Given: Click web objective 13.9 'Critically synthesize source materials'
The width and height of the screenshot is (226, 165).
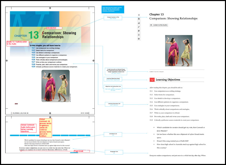Looking at the screenshot, I should pos(174,120).
